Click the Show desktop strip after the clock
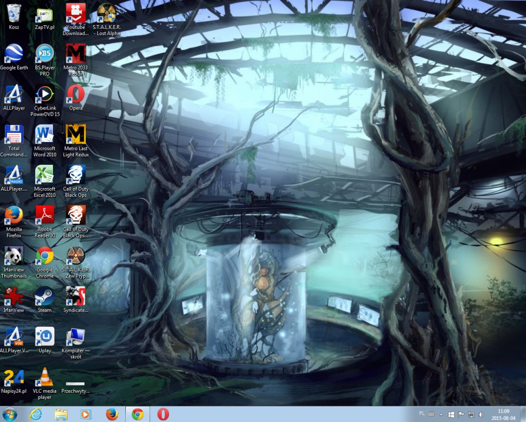This screenshot has height=422, width=526. click(x=522, y=414)
